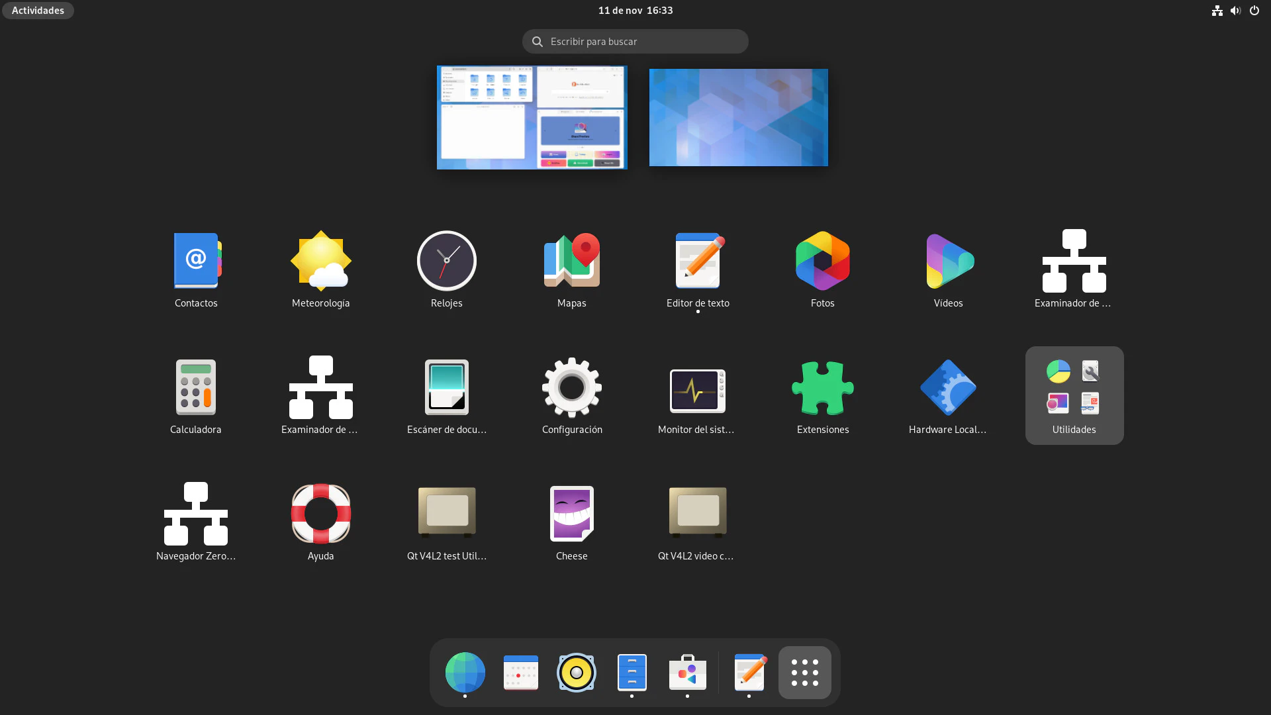Open the date and time menu
The image size is (1271, 715).
tap(635, 11)
